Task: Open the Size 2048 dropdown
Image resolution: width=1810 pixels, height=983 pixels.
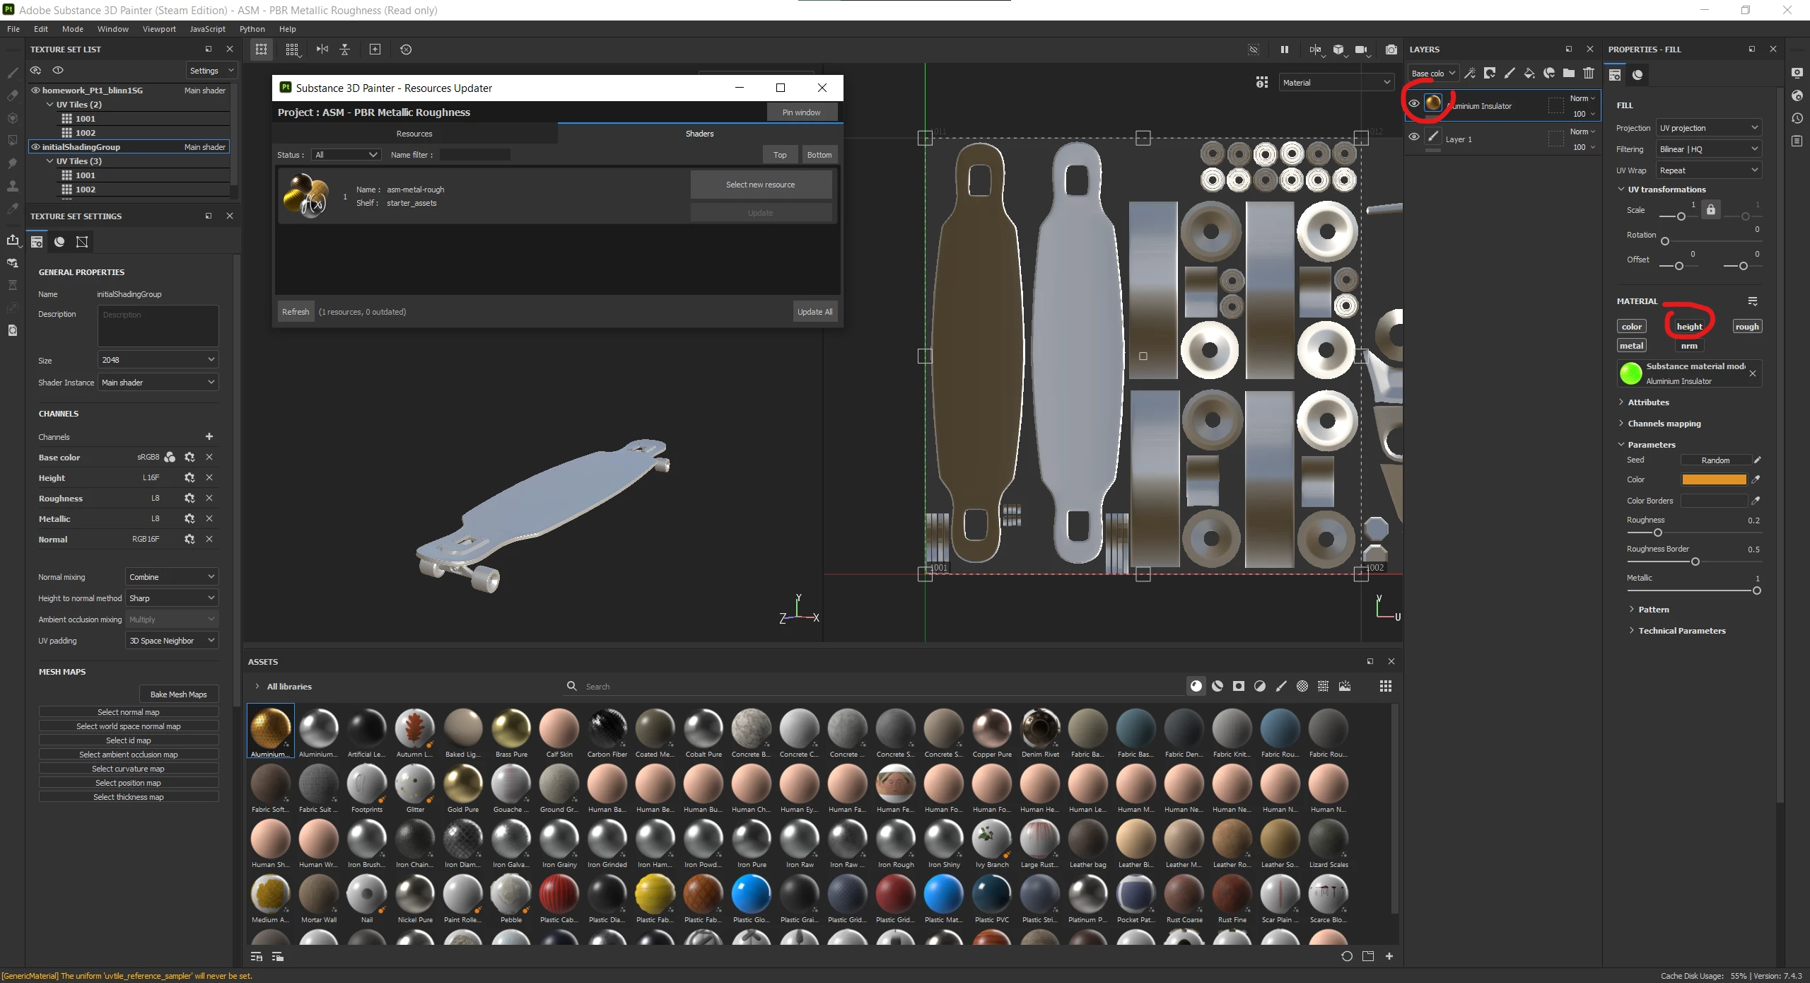Action: point(158,360)
